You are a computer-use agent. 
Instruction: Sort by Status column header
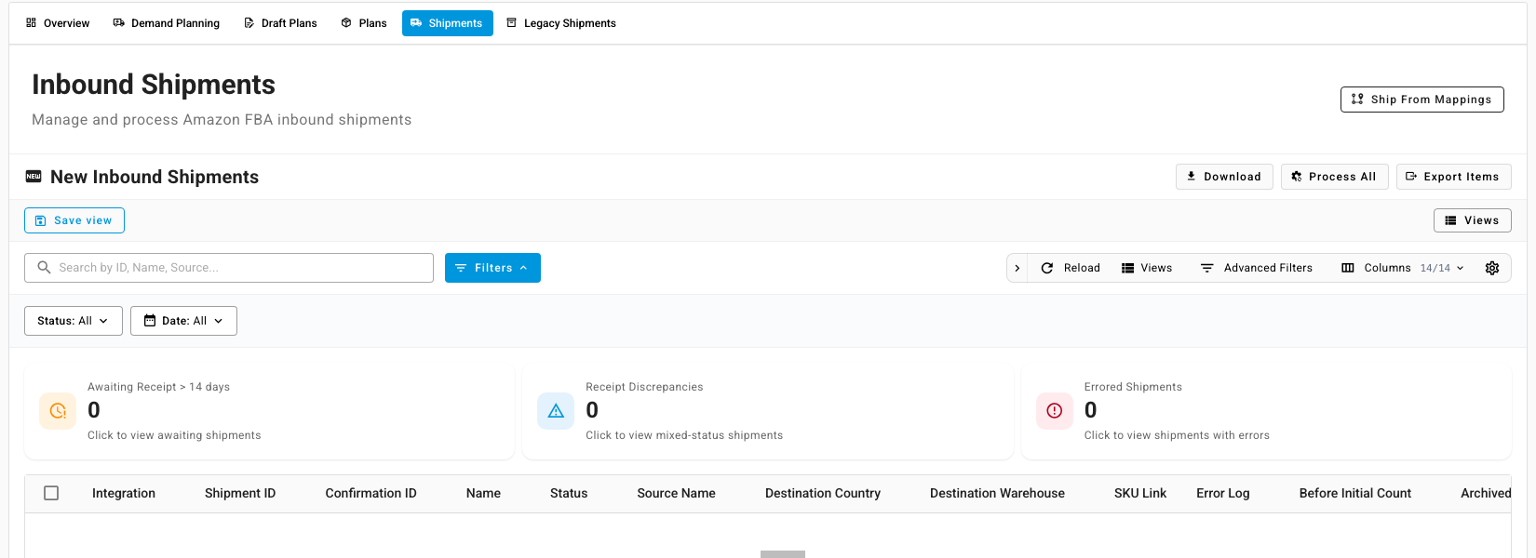tap(569, 494)
